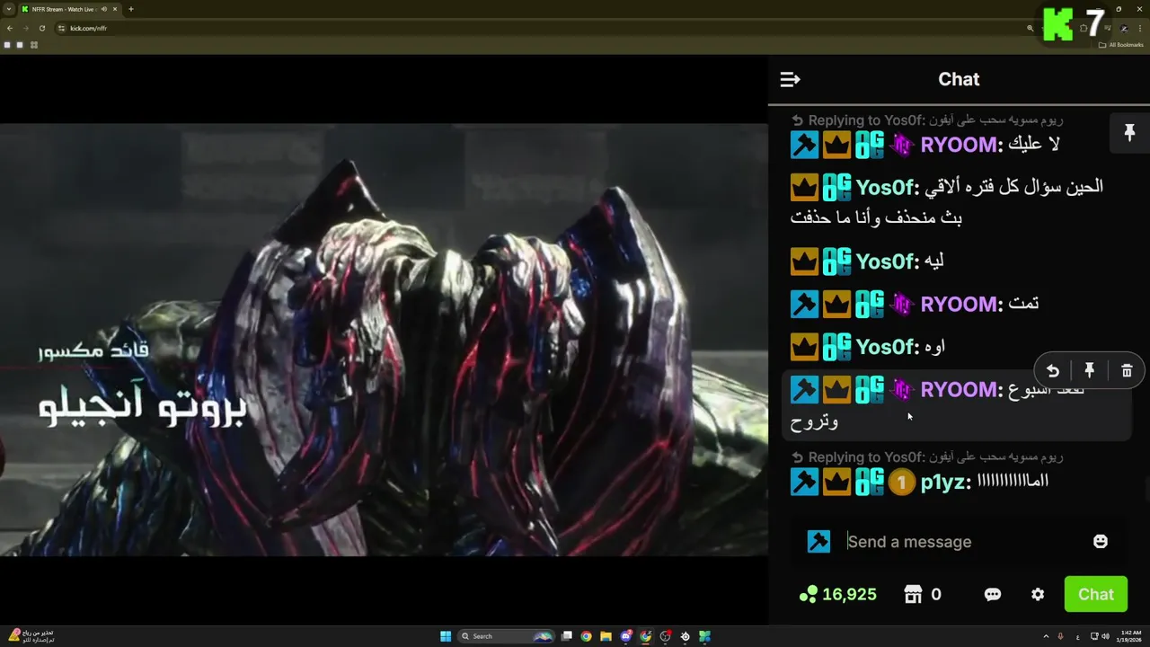The width and height of the screenshot is (1150, 647).
Task: View site information icon in address bar
Action: pyautogui.click(x=61, y=28)
